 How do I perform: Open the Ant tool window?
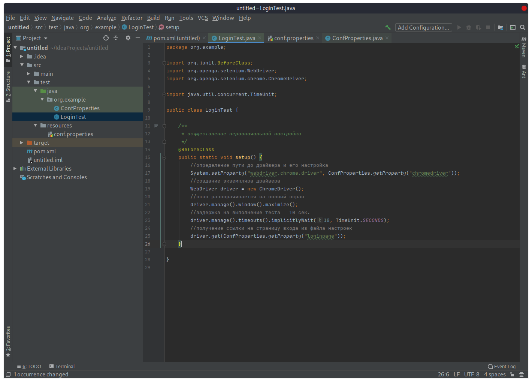[524, 71]
